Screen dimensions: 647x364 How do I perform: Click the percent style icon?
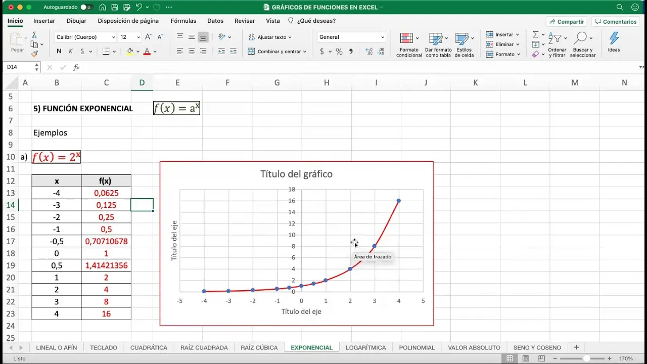(x=339, y=52)
